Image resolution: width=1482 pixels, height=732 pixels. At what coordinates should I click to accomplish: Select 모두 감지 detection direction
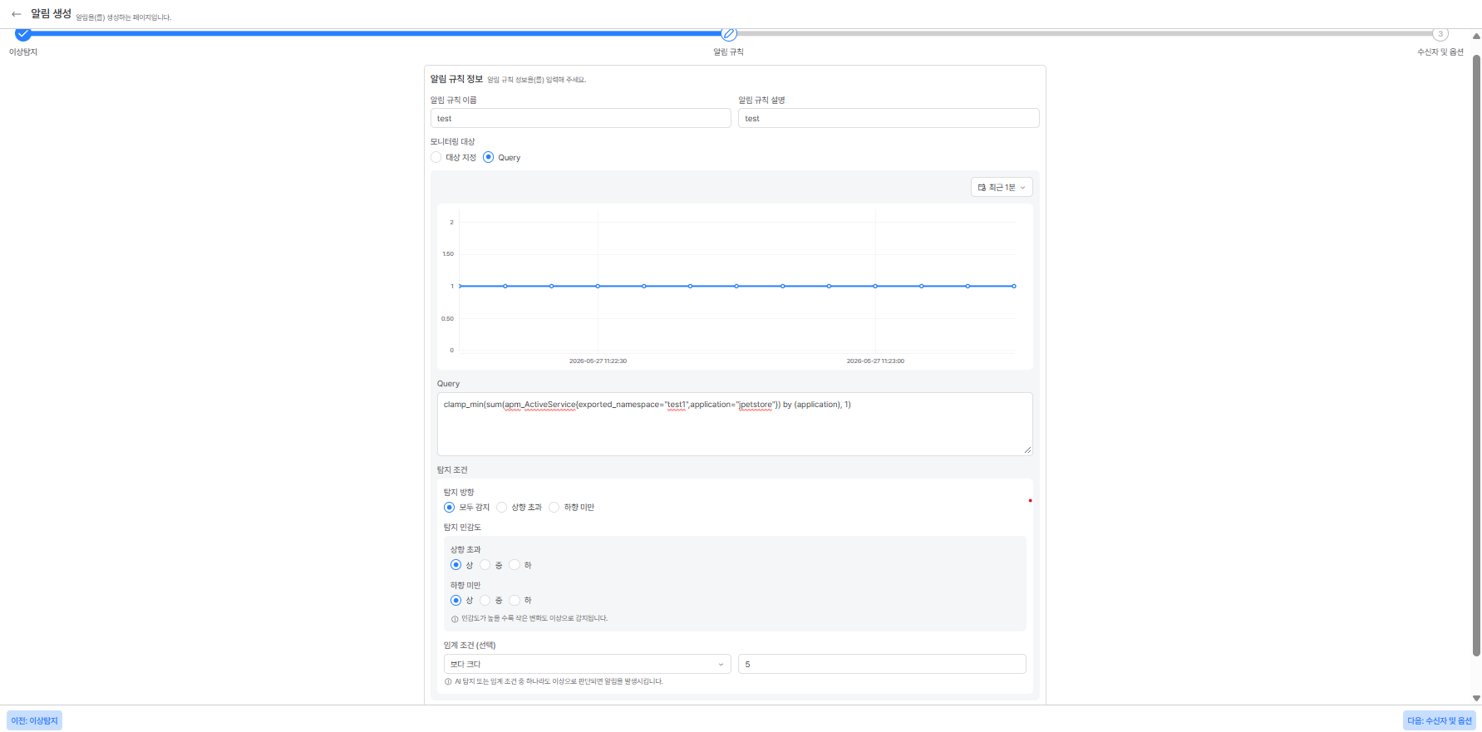coord(450,507)
